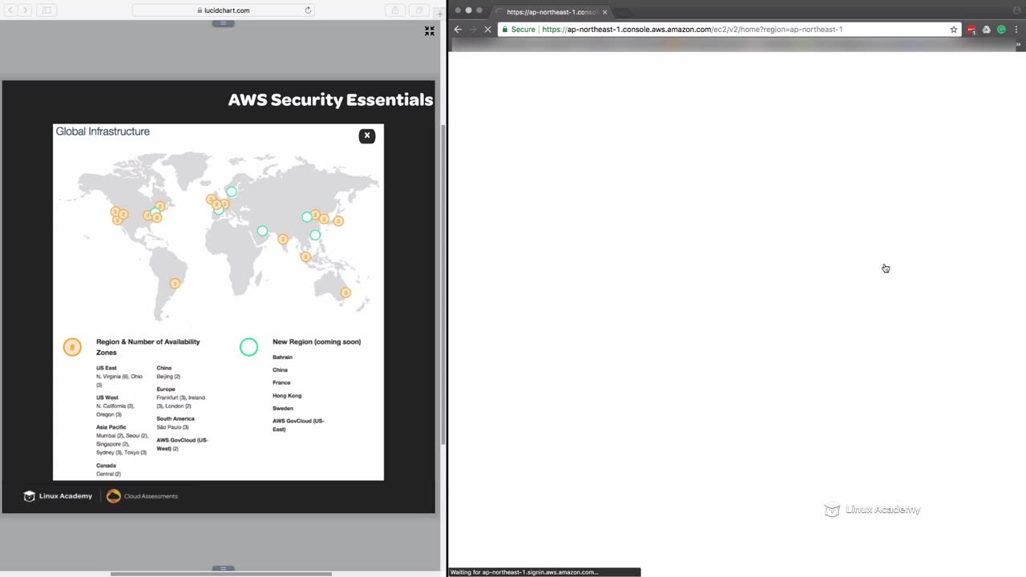Click the Bahrain new region marker
The height and width of the screenshot is (577, 1026).
pos(262,231)
